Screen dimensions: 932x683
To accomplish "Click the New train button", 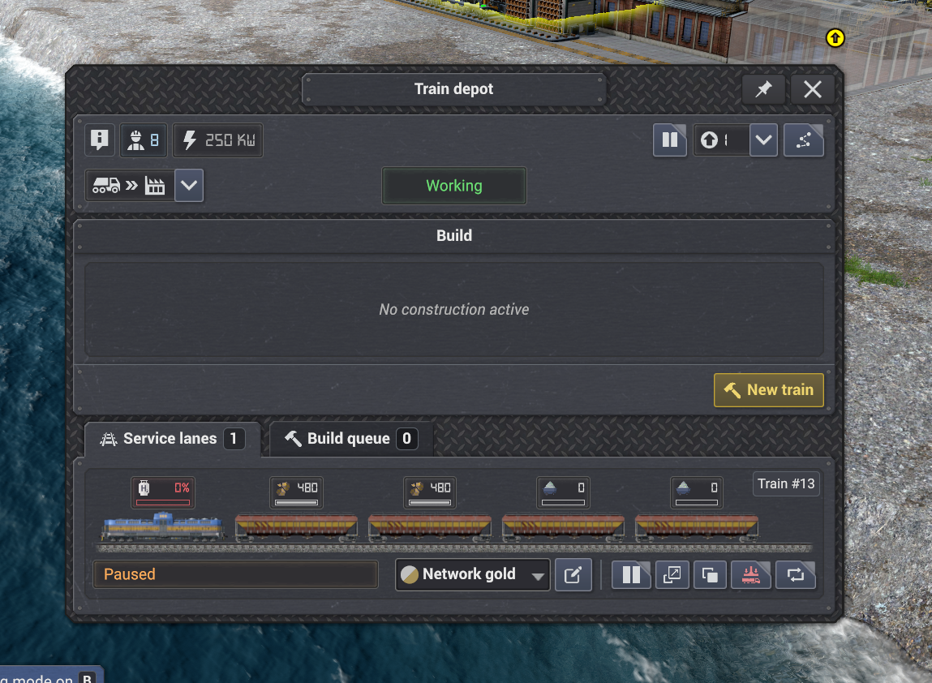I will tap(768, 390).
